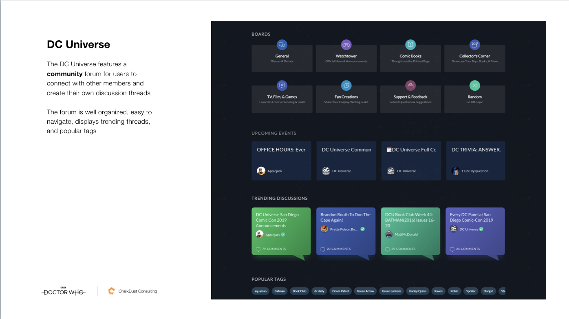Click the ChalkDust Consulting logo icon

pyautogui.click(x=111, y=291)
